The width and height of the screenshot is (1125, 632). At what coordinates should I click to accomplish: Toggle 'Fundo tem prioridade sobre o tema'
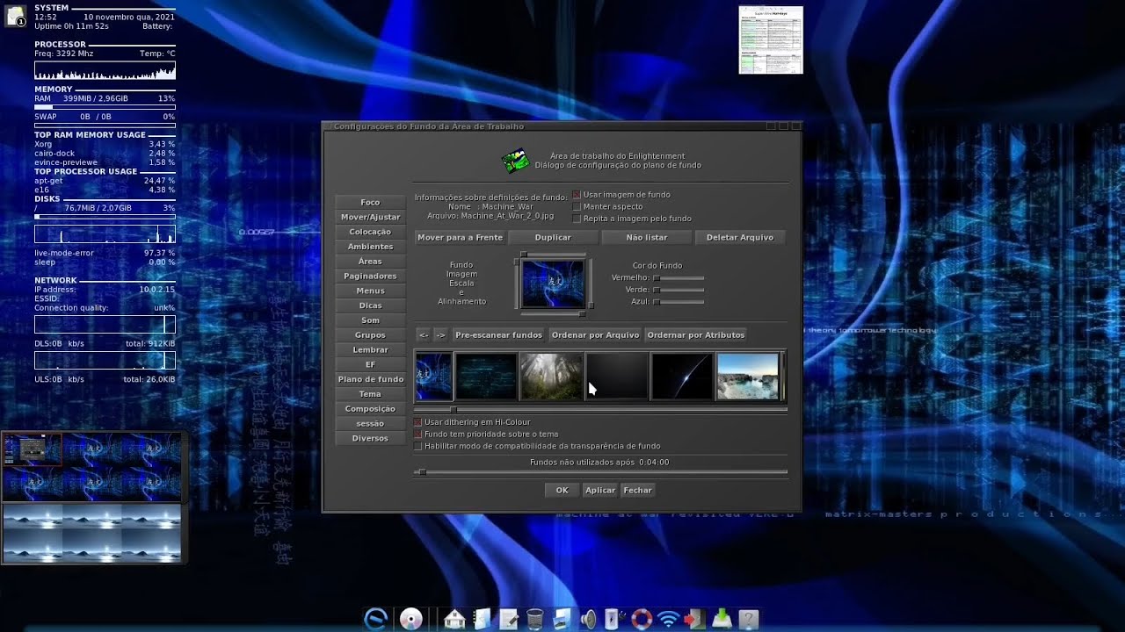pyautogui.click(x=418, y=434)
